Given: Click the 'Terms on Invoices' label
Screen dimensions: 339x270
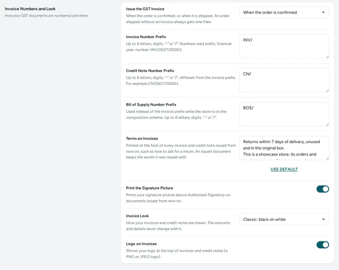Looking at the screenshot, I should coord(142,139).
